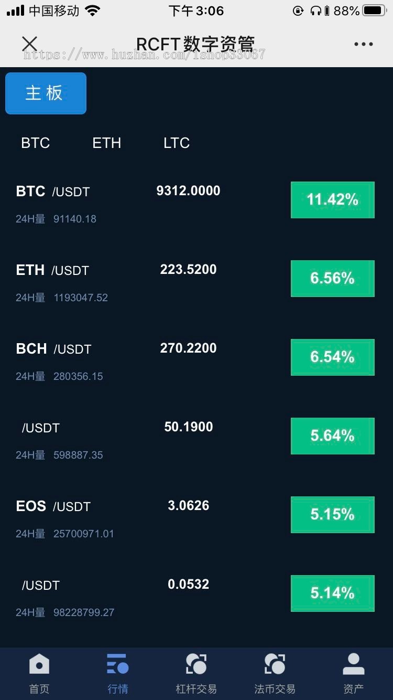The image size is (393, 700).
Task: Open the BTC /USDT pair row
Action: [x=53, y=192]
